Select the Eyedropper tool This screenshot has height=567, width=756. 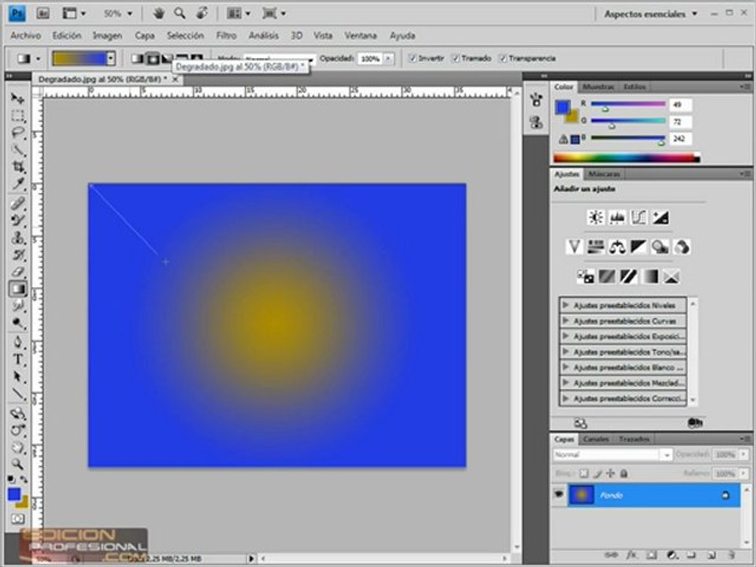point(18,184)
